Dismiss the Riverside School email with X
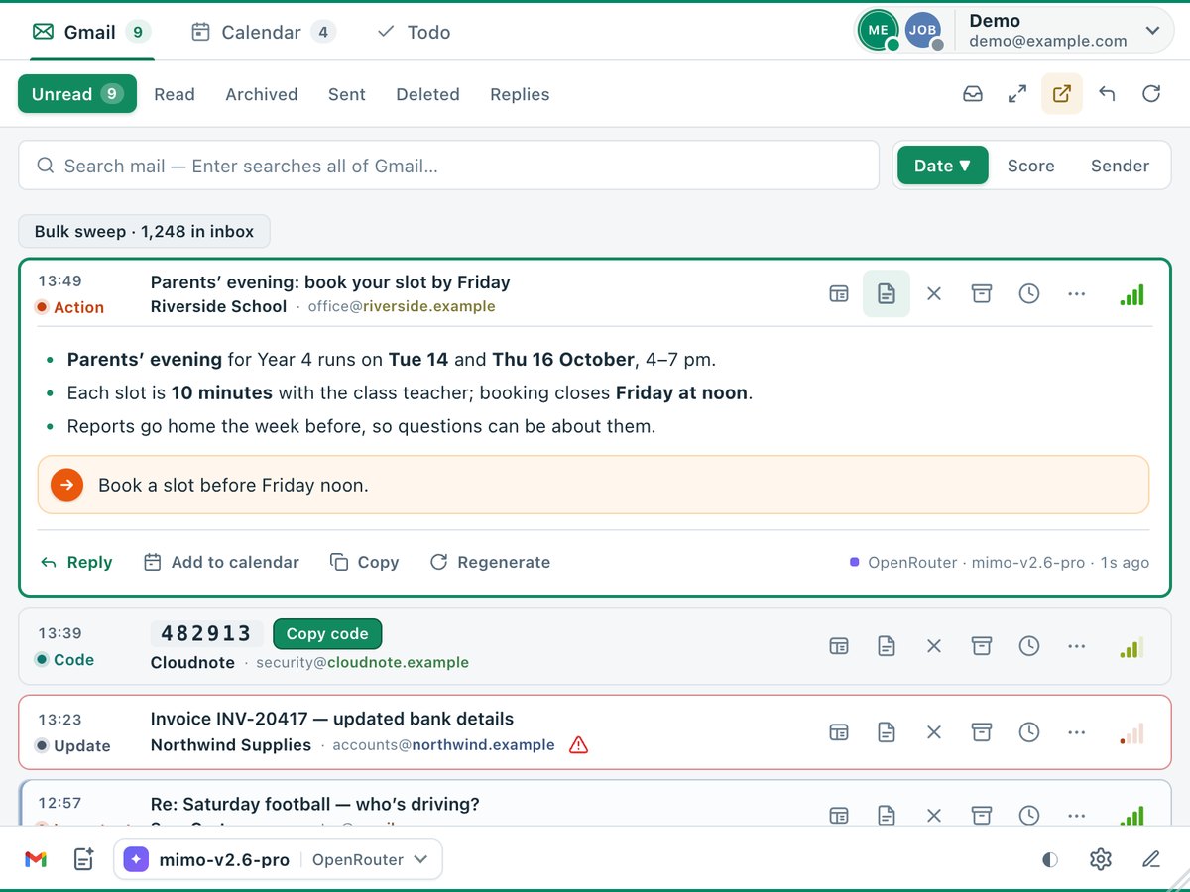Screen dimensions: 1190x892 (934, 293)
